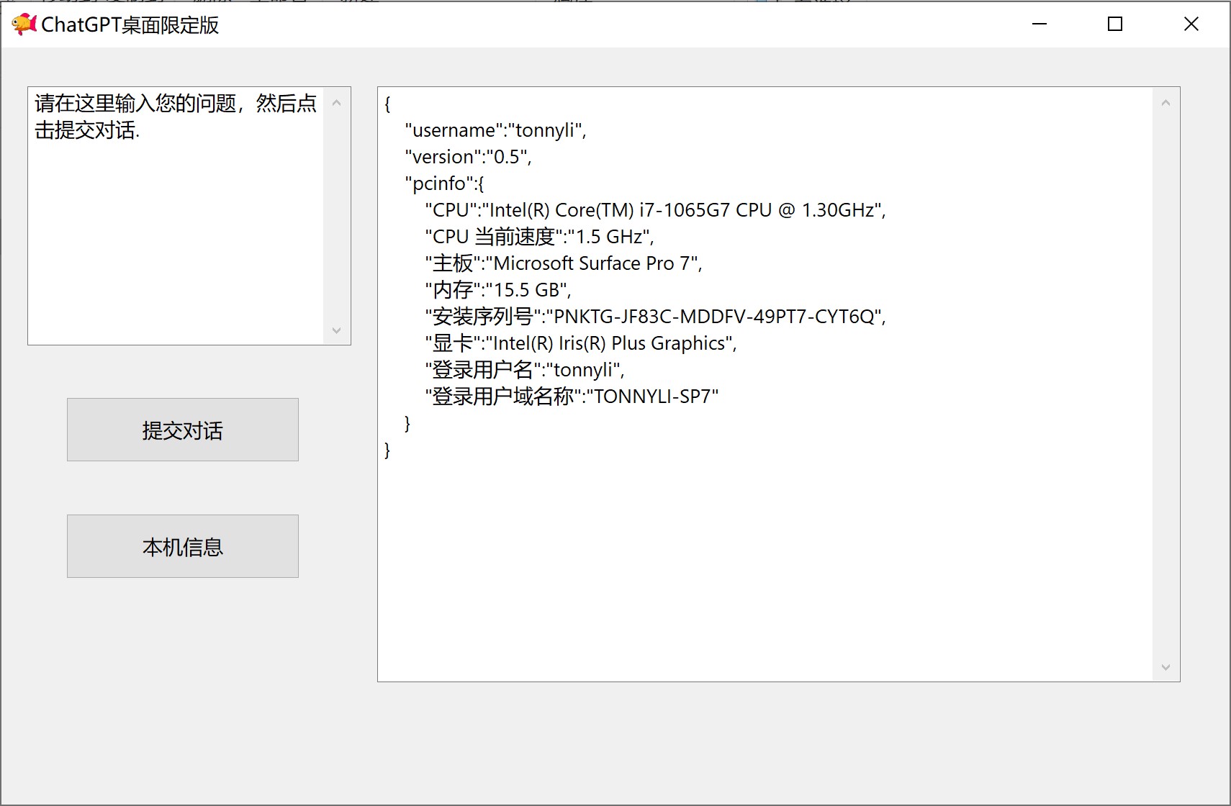
Task: Click the "version":"0.5" line
Action: pos(468,157)
